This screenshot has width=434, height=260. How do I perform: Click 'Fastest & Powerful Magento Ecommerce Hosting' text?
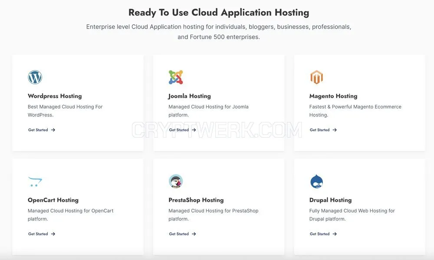(355, 111)
